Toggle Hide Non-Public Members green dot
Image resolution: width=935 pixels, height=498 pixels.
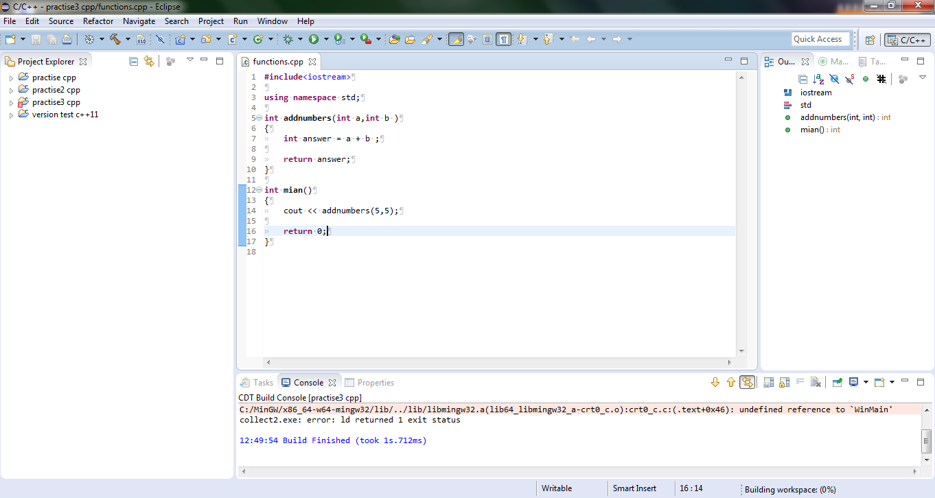click(x=866, y=79)
